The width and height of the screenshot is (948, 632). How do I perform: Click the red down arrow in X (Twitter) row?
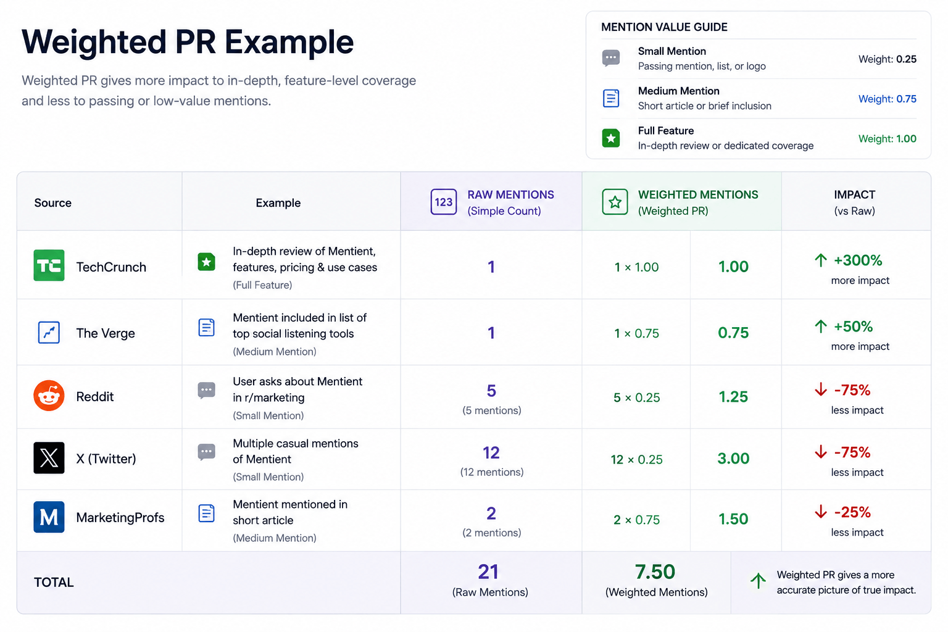tap(820, 452)
